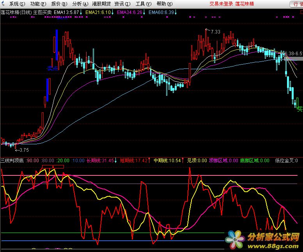
Task: Expand the 分析(A) menu
Action: (x=80, y=4)
